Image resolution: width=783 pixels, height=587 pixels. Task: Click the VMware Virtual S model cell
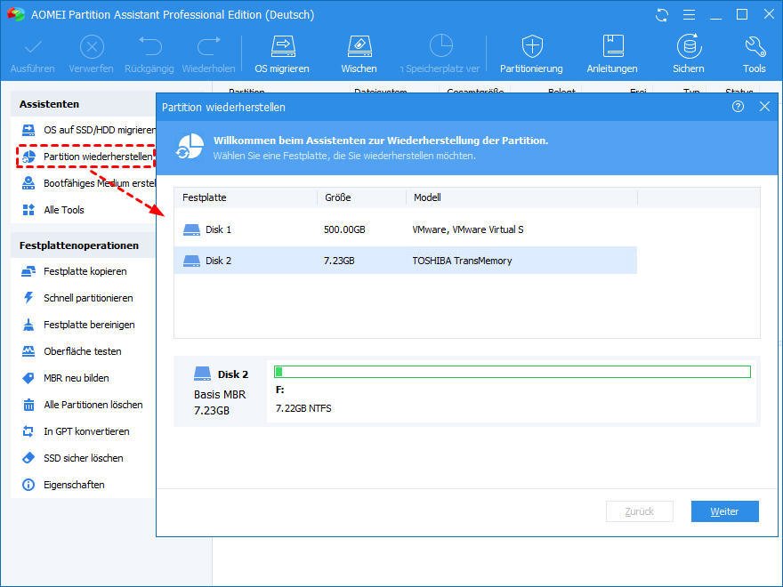point(468,229)
